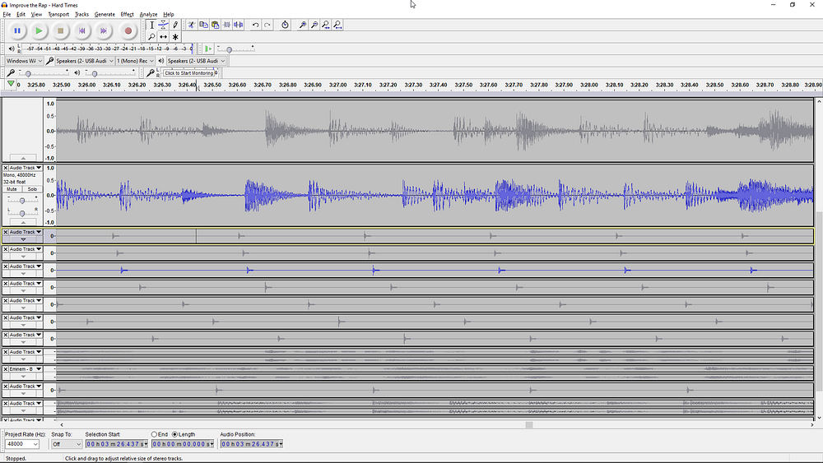Image resolution: width=823 pixels, height=463 pixels.
Task: Click the Undo arrow icon
Action: (x=255, y=25)
